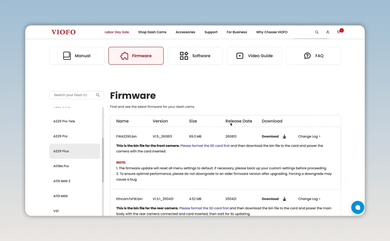Click download arrow icon for EthcamTxFW.bin

[284, 199]
